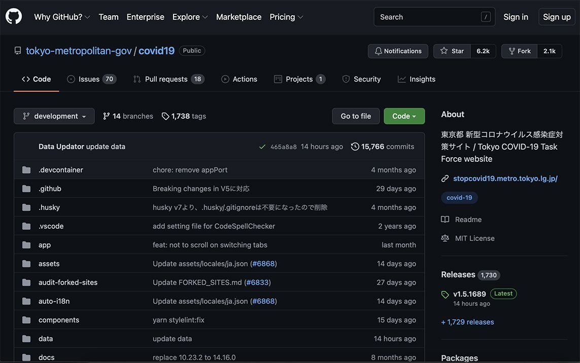Open the Pull requests tab

pos(168,79)
